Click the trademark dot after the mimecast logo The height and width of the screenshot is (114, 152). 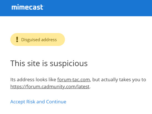click(44, 6)
